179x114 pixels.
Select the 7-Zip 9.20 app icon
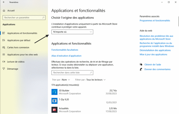(x=54, y=101)
